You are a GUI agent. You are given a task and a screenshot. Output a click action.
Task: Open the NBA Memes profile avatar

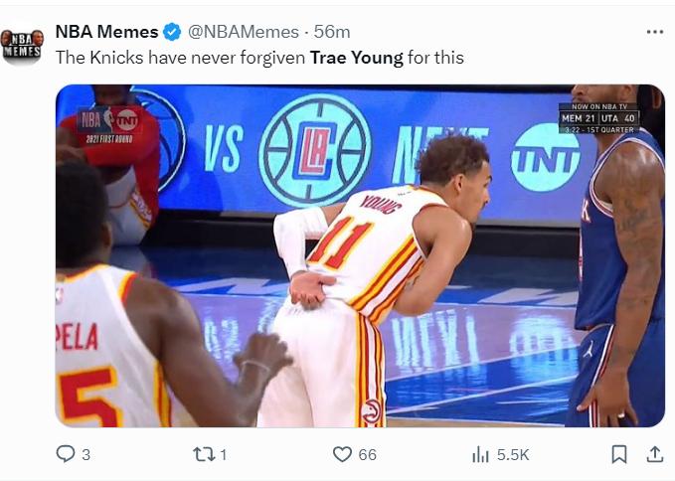(x=22, y=46)
